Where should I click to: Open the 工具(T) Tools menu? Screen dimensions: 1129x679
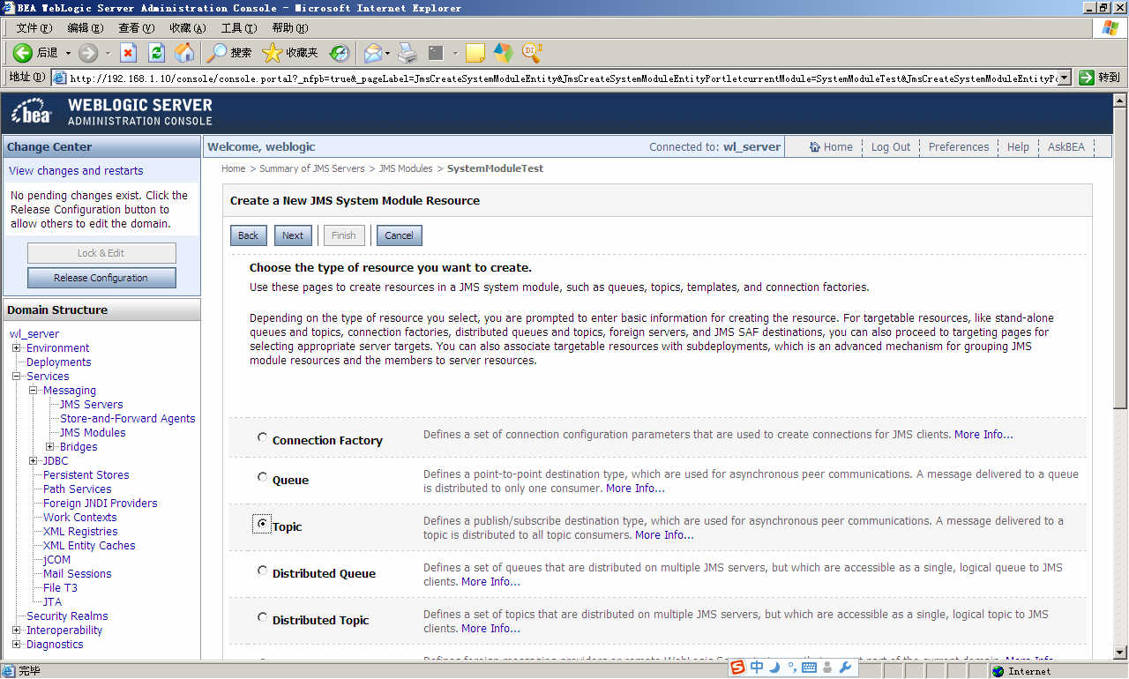point(238,28)
